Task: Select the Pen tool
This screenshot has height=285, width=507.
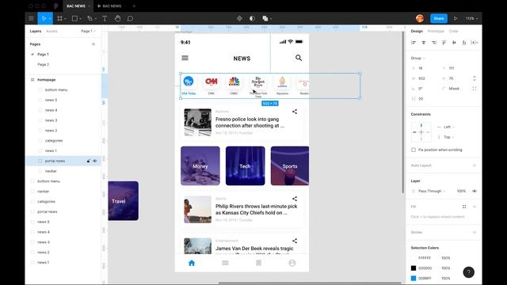Action: click(90, 18)
